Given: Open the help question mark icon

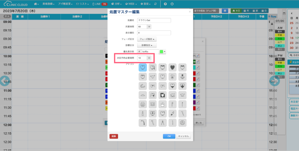Looking at the screenshot, I should tap(165, 4).
